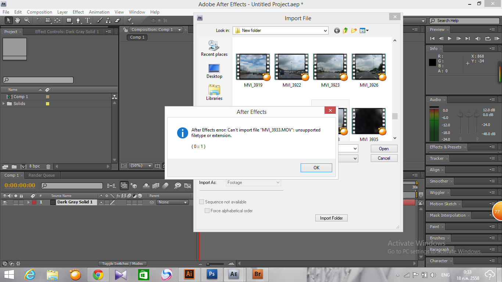Switch to Effect Controls: Dark Gray Solid 1 tab
This screenshot has height=282, width=502.
pos(67,32)
